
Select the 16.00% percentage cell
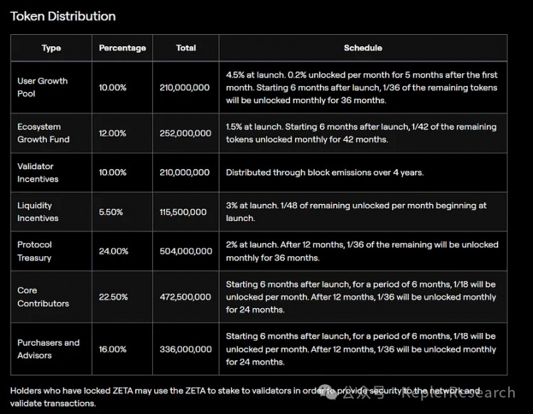tap(113, 349)
